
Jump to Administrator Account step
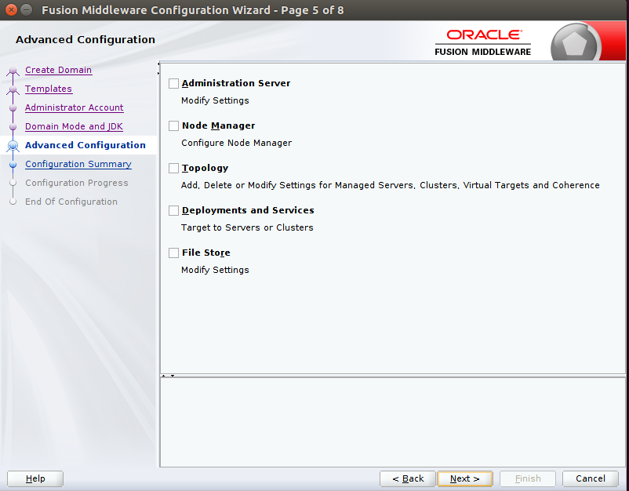tap(75, 107)
